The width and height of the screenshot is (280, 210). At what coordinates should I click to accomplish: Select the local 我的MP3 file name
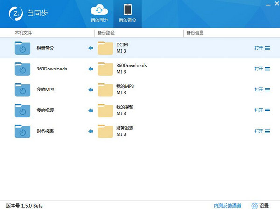point(45,90)
